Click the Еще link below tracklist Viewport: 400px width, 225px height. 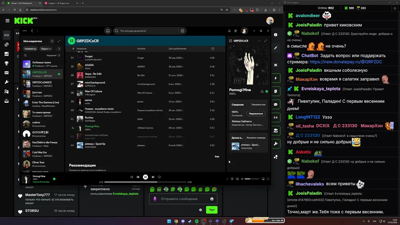click(x=217, y=156)
